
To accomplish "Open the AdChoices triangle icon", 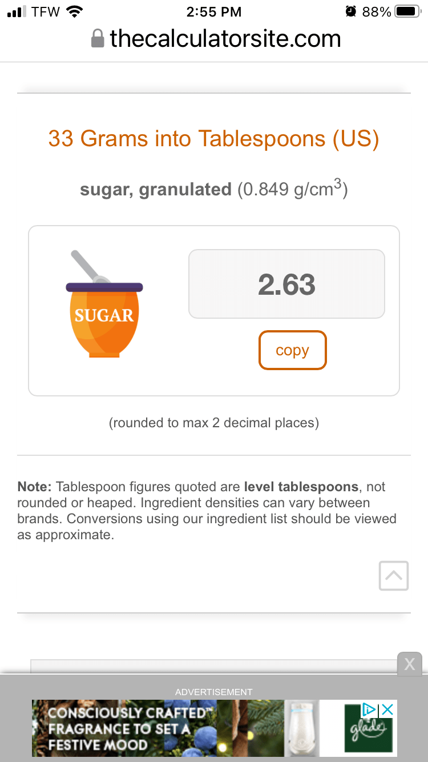I will pyautogui.click(x=369, y=709).
